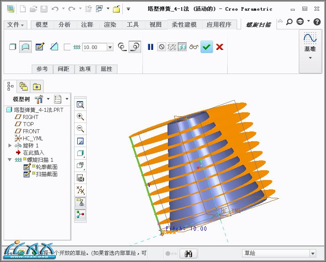This screenshot has width=326, height=262.
Task: Open the pitch value dropdown
Action: pyautogui.click(x=110, y=47)
